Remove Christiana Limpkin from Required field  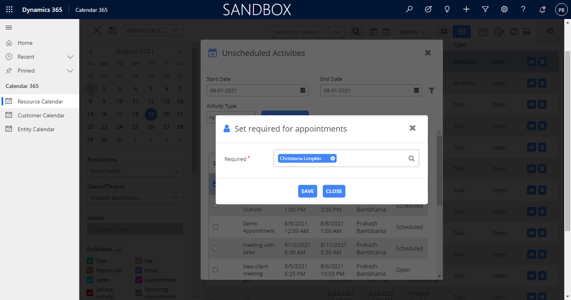coord(333,159)
